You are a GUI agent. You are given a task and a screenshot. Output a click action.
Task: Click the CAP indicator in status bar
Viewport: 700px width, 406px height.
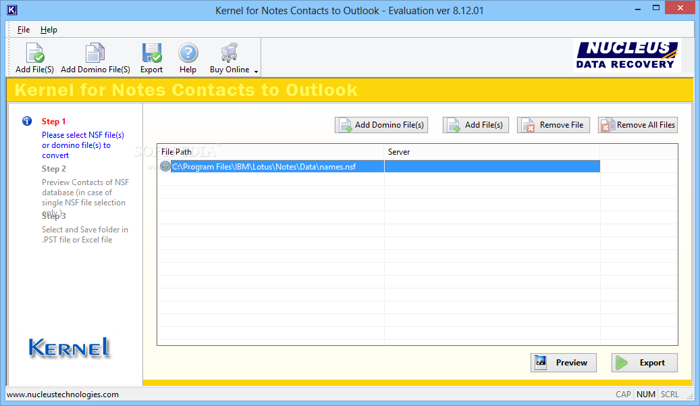coord(623,395)
